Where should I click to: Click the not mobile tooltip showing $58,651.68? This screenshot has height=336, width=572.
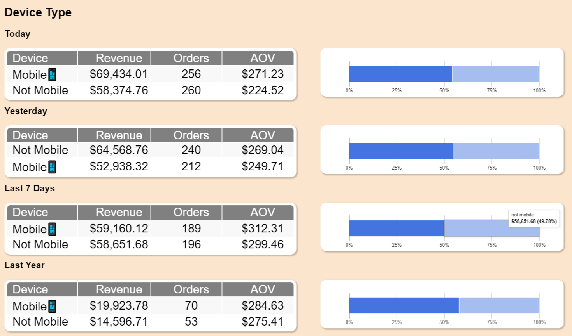coord(533,218)
